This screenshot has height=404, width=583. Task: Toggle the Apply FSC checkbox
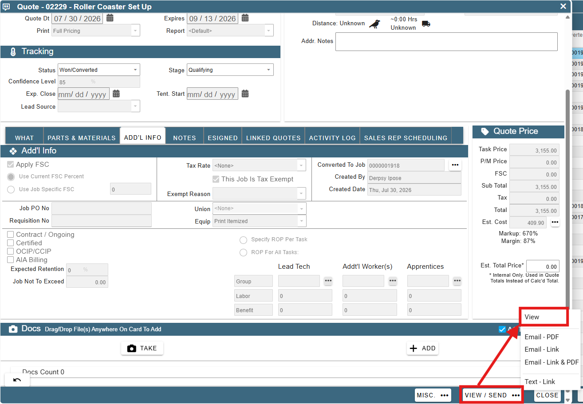tap(11, 165)
